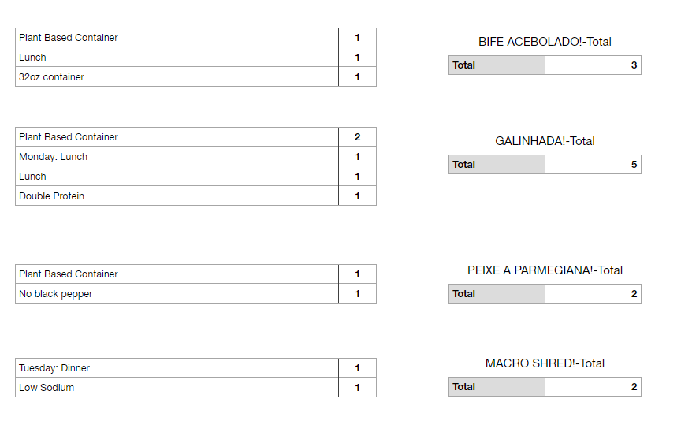Select quantity cell beside 32oz container

pos(357,77)
